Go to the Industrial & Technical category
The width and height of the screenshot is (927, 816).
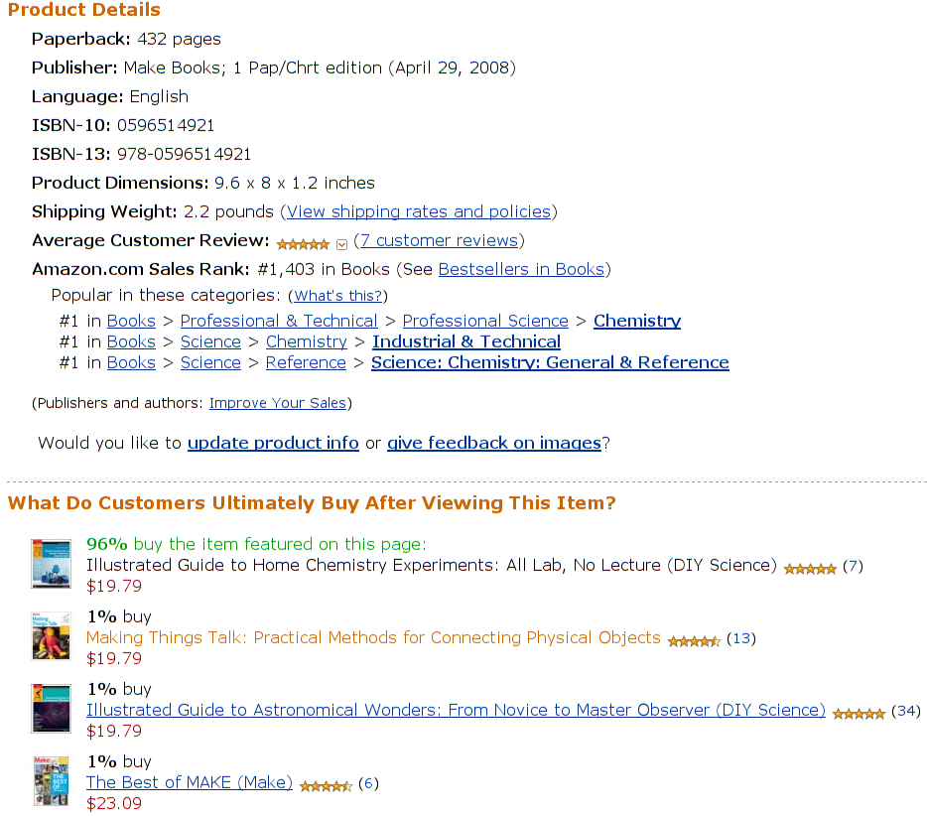466,341
